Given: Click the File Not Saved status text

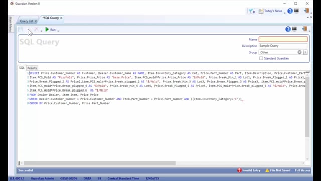Looking at the screenshot, I should point(280,170).
